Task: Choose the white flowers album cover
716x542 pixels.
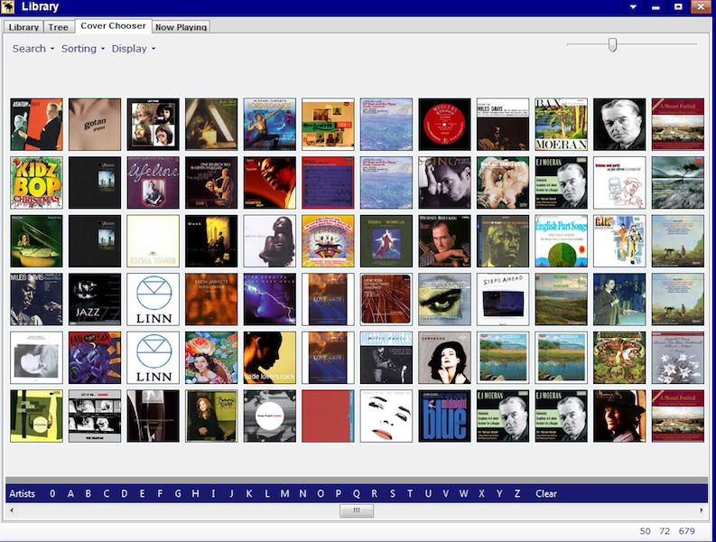Action: pyautogui.click(x=678, y=358)
